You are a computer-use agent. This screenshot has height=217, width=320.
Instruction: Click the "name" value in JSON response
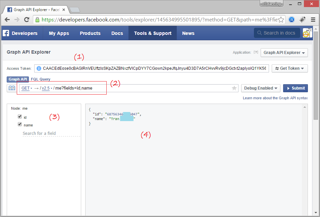tap(122, 119)
